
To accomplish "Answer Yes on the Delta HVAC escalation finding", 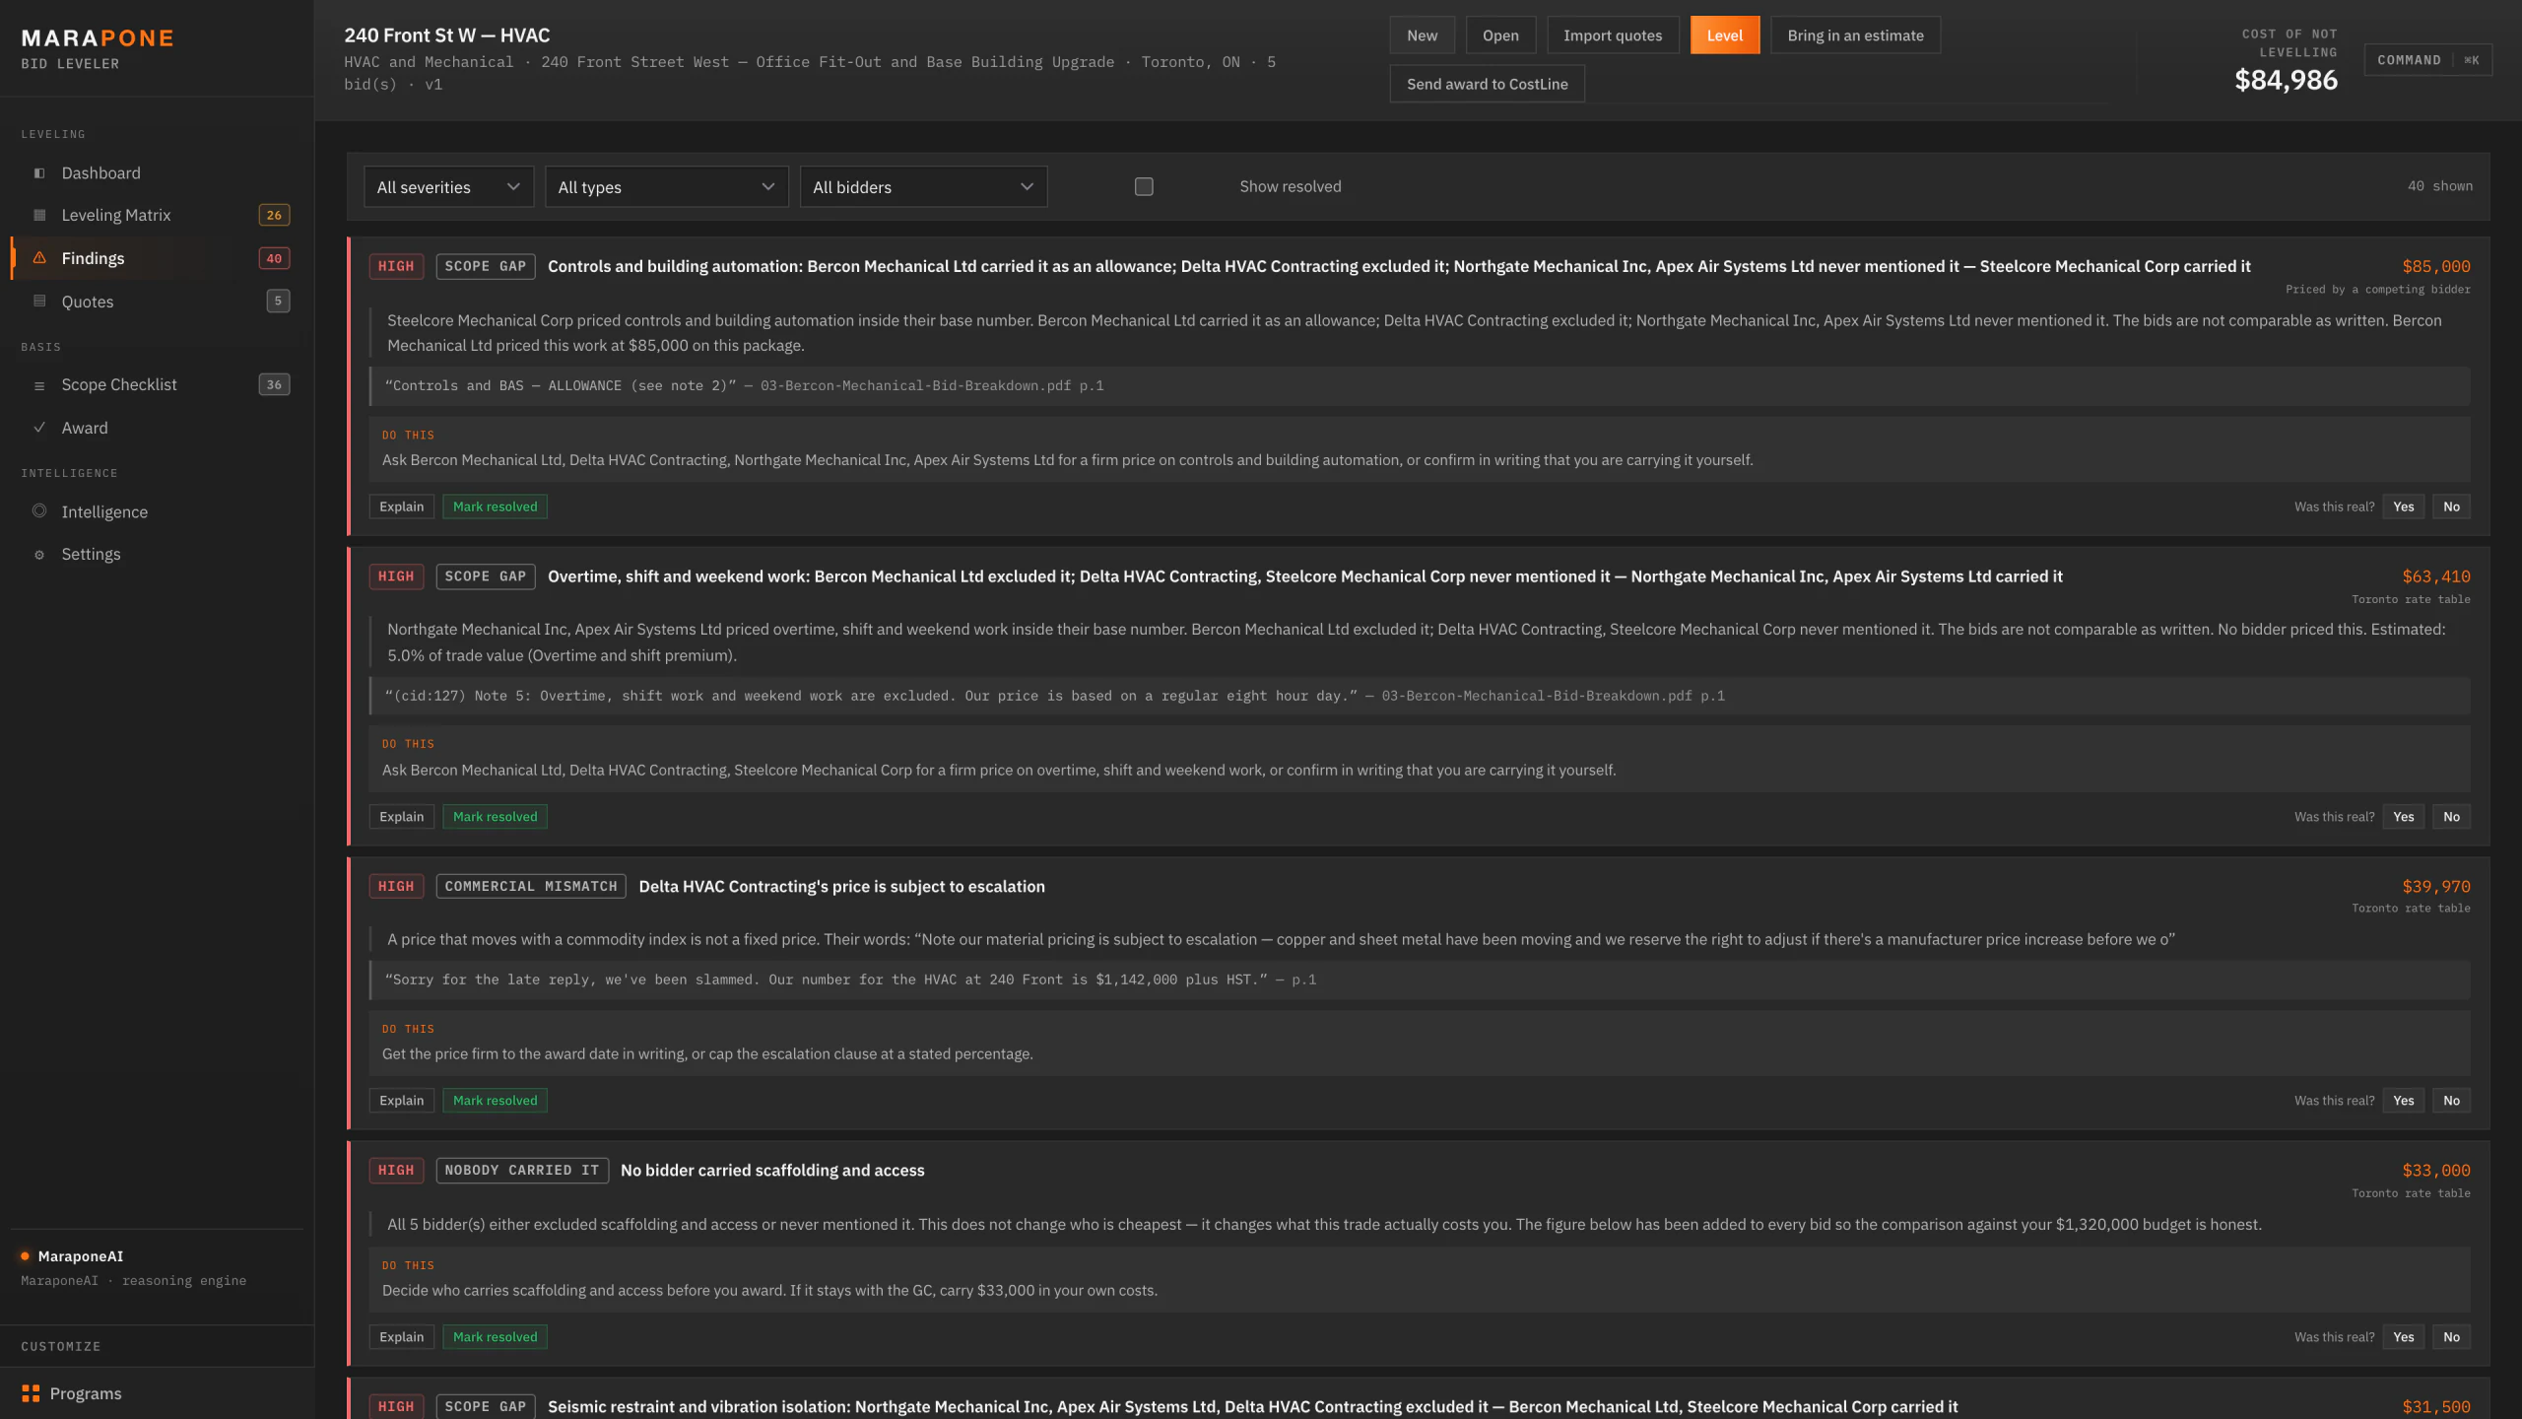I will coord(2403,1101).
